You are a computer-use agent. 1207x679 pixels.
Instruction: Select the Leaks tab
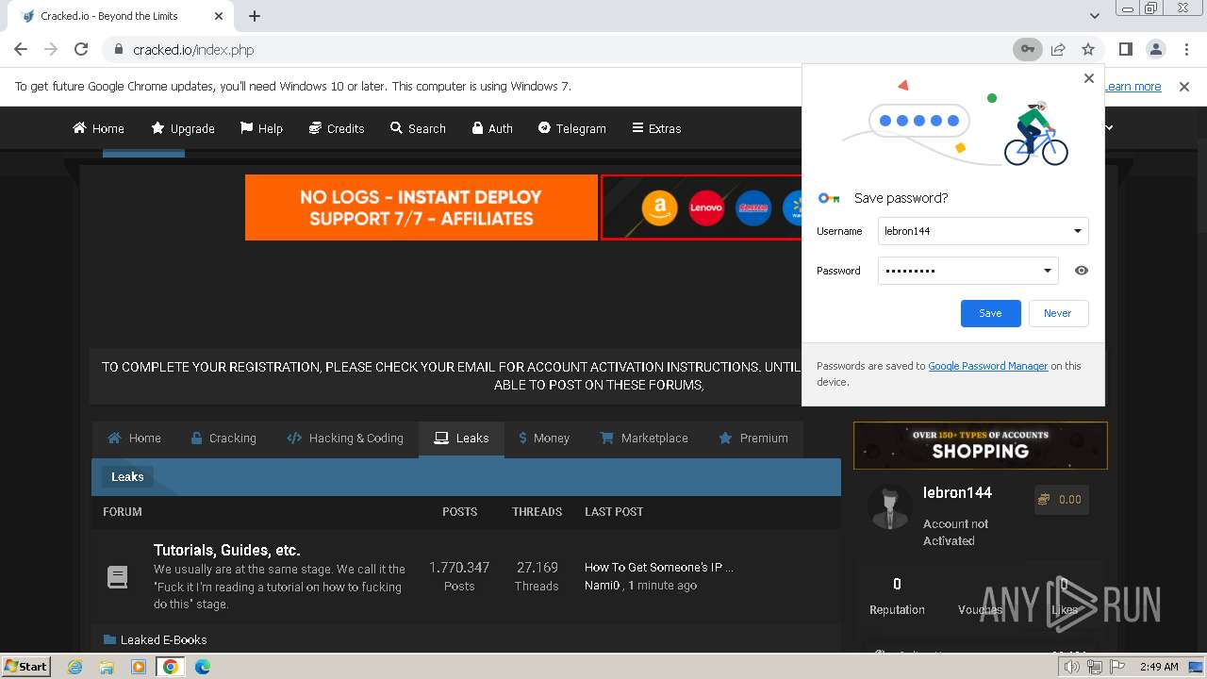(x=461, y=439)
